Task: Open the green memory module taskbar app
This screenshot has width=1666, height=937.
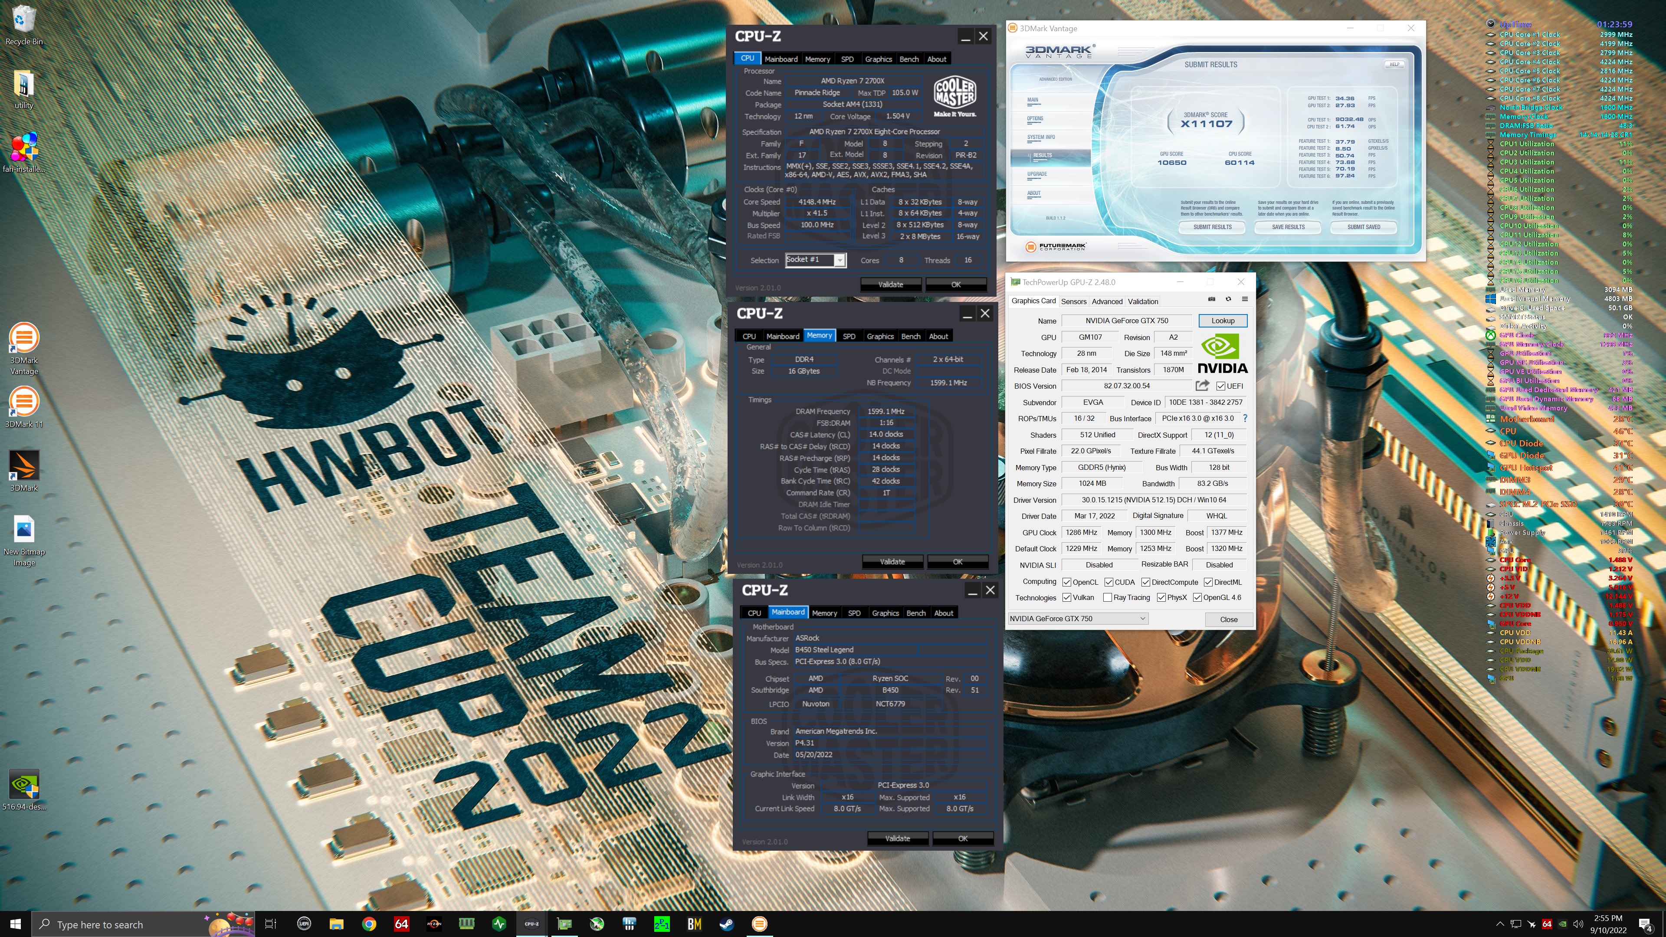Action: click(467, 924)
